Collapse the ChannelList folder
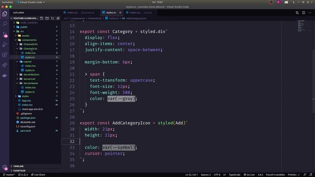Image resolution: width=315 pixels, height=177 pixels. point(35,49)
